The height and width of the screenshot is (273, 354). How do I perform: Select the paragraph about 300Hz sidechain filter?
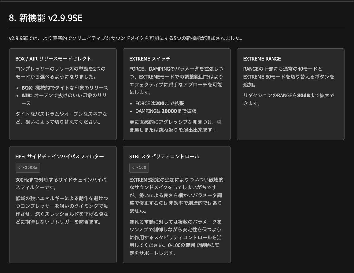coord(61,183)
